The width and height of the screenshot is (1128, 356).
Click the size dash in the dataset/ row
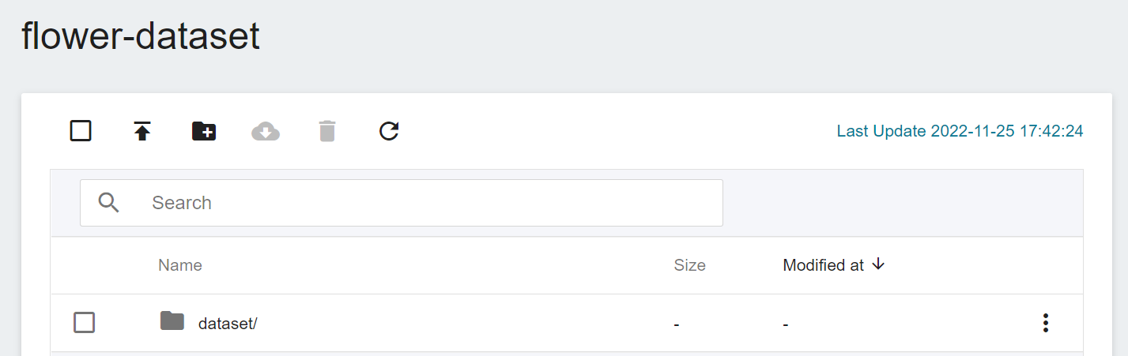(x=677, y=324)
